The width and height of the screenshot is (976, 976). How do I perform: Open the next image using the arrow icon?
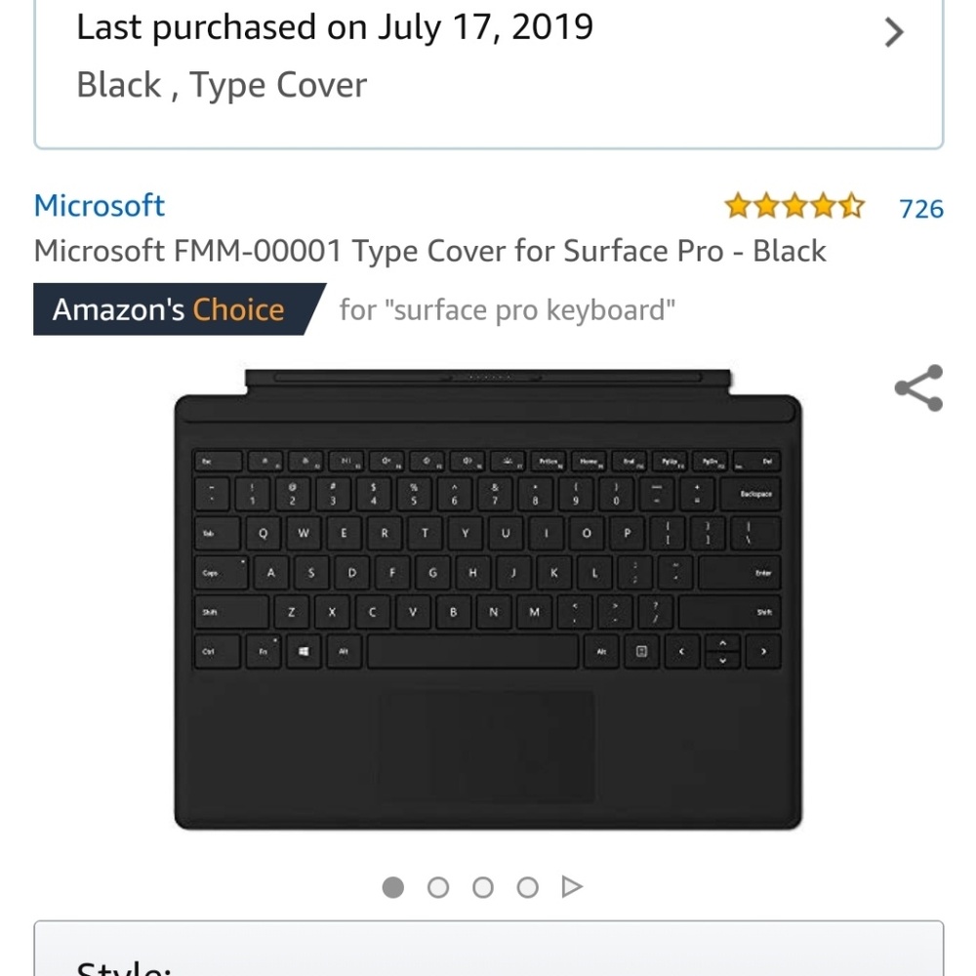pyautogui.click(x=572, y=886)
